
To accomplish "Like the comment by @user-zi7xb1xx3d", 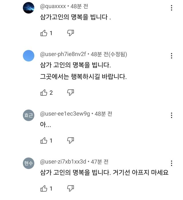I will point(44,189).
